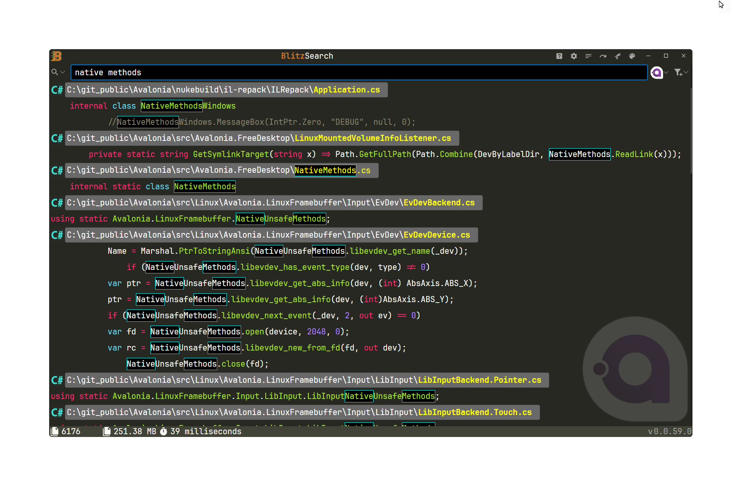Click the memory document icon by 251.38 MB
This screenshot has height=483, width=737.
pyautogui.click(x=107, y=432)
